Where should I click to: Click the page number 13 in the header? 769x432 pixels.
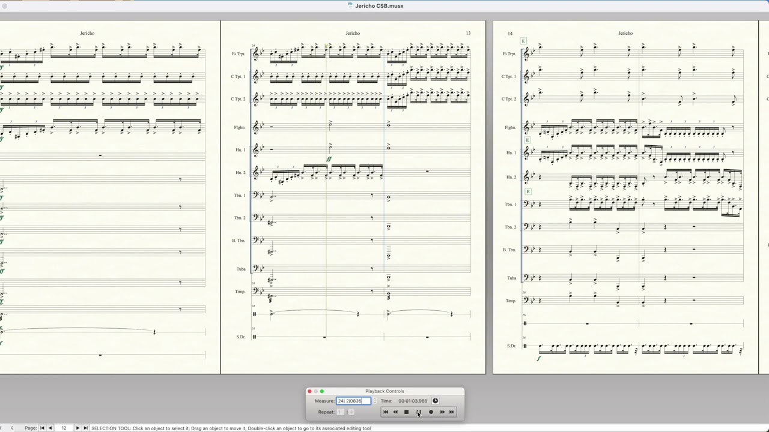click(468, 33)
